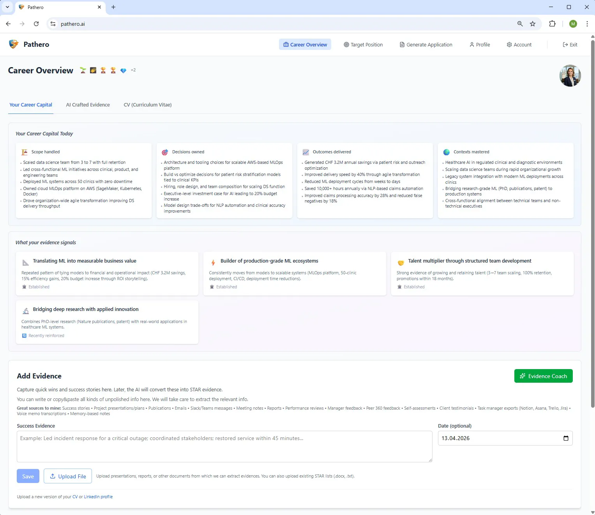The image size is (595, 515).
Task: Bookmark this page with the star icon
Action: coord(533,24)
